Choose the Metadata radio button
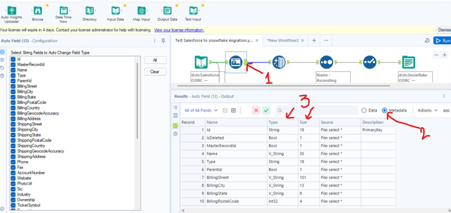Viewport: 451px width, 213px height. [x=385, y=110]
